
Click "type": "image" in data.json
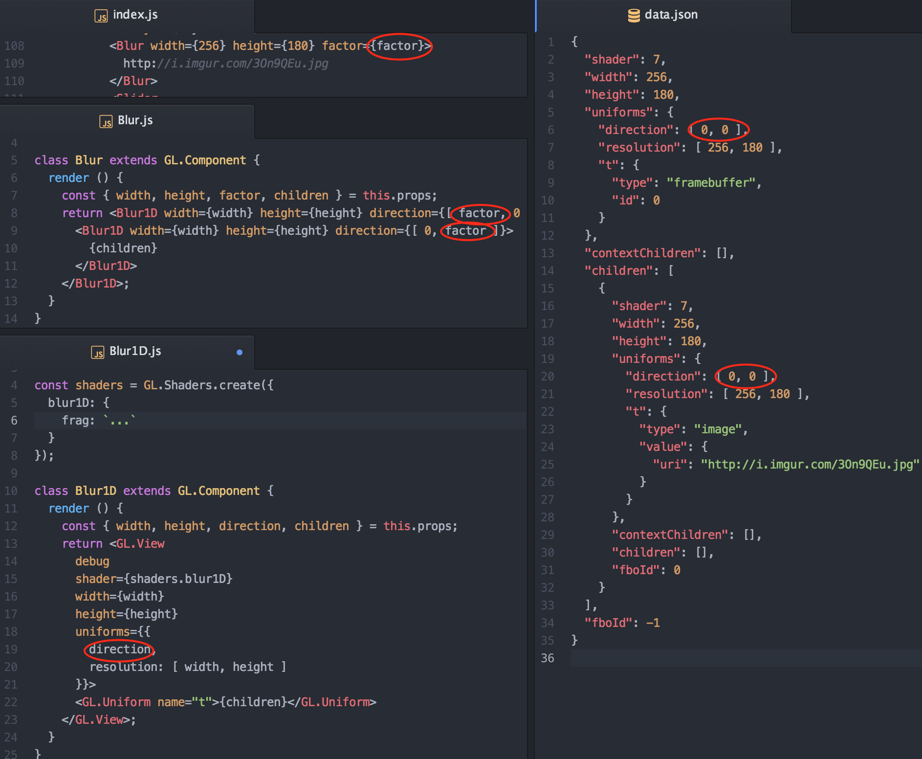coord(694,429)
